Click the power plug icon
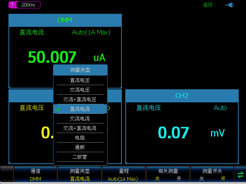This screenshot has height=184, width=246. tap(229, 5)
